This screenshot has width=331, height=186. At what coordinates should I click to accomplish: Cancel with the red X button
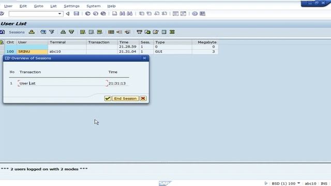(143, 99)
